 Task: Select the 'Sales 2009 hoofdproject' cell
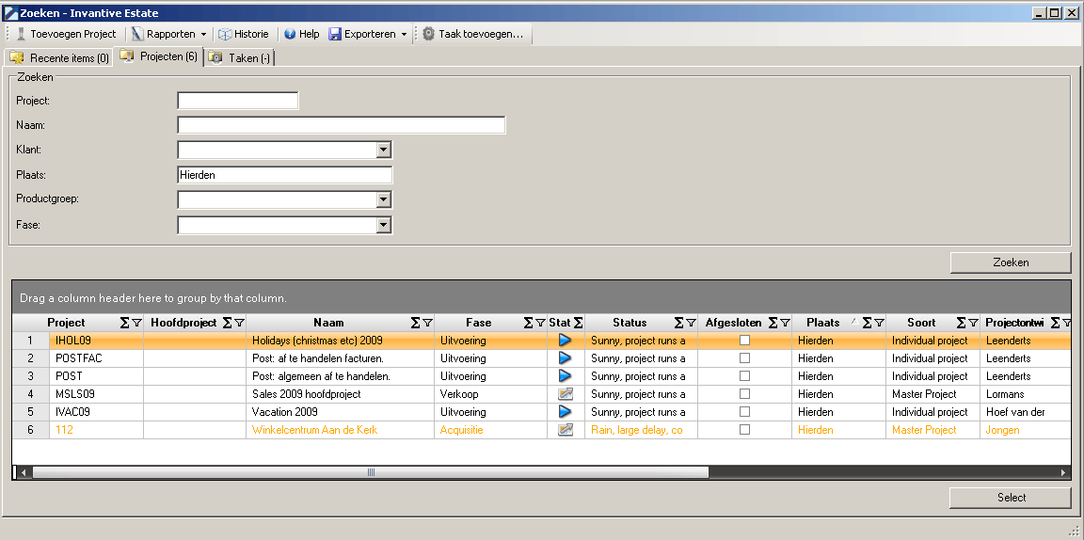coord(340,394)
